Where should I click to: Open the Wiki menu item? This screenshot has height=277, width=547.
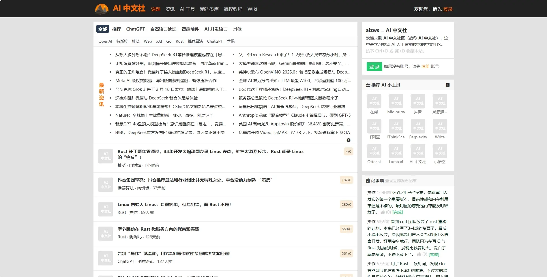pos(252,9)
